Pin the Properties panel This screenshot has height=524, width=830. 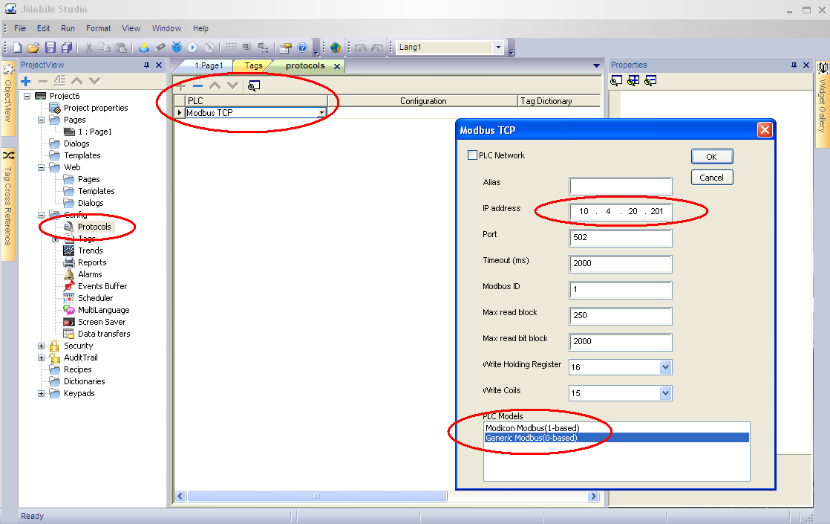click(x=794, y=65)
